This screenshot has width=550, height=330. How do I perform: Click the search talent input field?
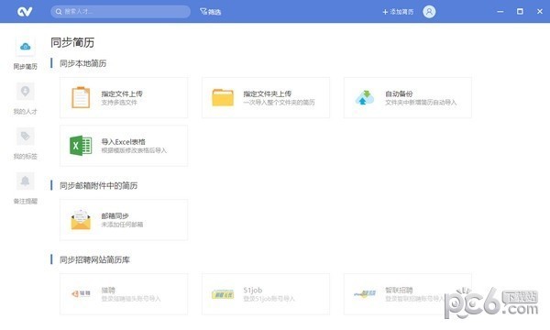click(120, 12)
